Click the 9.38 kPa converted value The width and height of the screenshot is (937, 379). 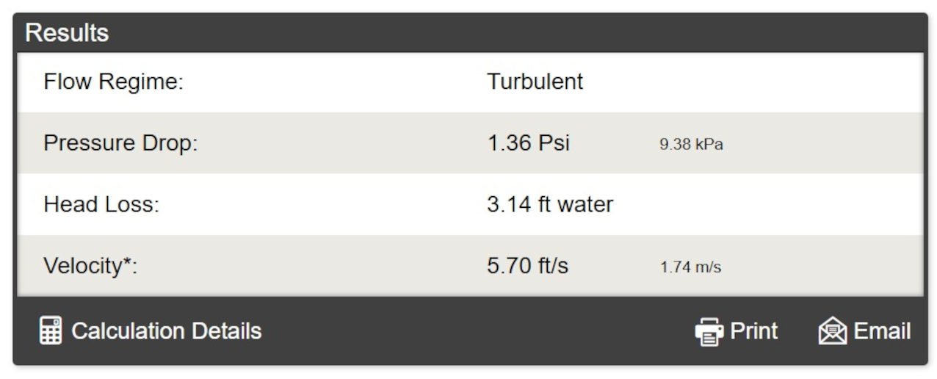click(691, 145)
